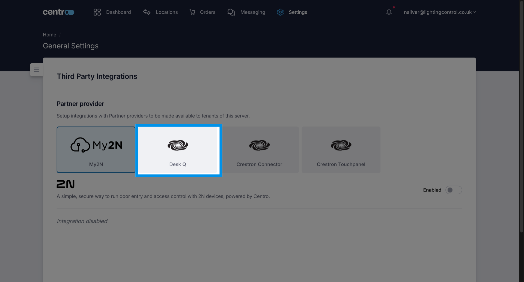Select the Desk Q integration logo

point(178,145)
